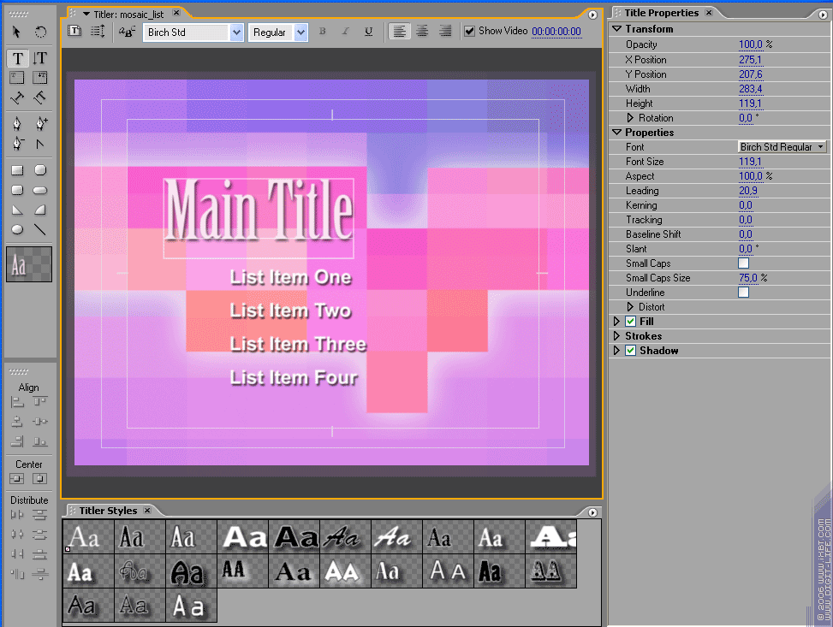Viewport: 833px width, 627px height.
Task: Select the Titler Styles tab
Action: click(x=108, y=511)
